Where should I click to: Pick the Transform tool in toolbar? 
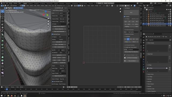(2, 27)
